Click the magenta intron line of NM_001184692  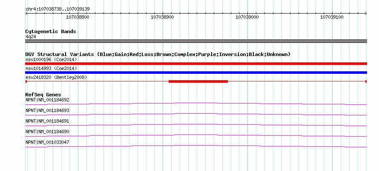tap(196, 103)
